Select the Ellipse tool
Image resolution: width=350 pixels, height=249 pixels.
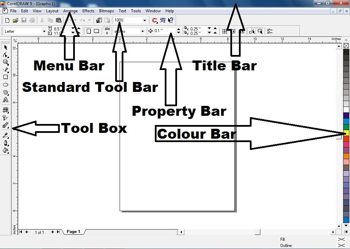click(x=5, y=85)
